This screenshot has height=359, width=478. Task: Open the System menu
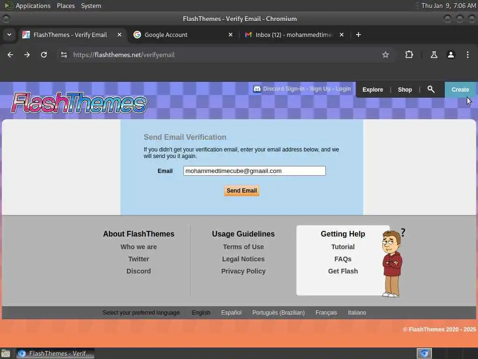91,6
